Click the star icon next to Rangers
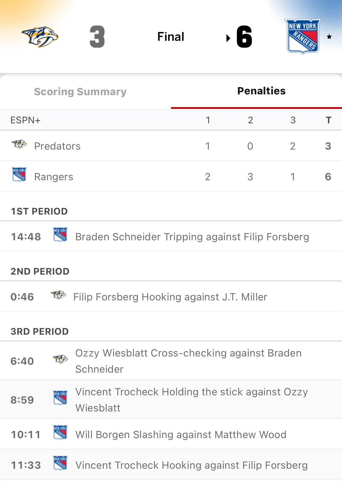342x486 pixels. pyautogui.click(x=329, y=37)
